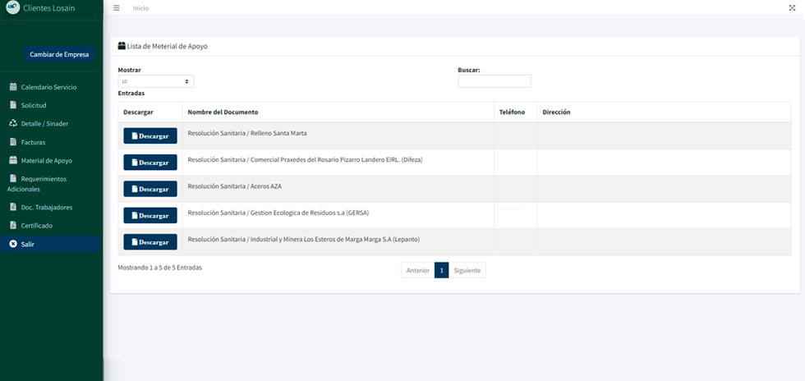Go to the Siguiente pagination page
The height and width of the screenshot is (381, 805).
467,270
